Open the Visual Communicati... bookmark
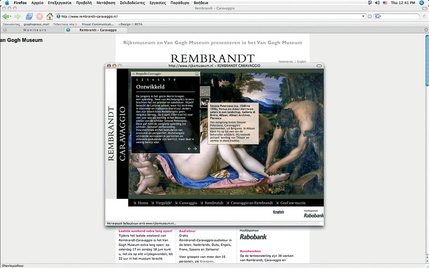The image size is (429, 268). pyautogui.click(x=98, y=24)
